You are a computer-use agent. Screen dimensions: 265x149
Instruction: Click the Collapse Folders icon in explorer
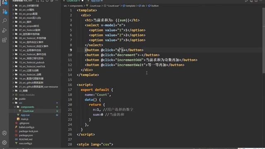pyautogui.click(x=52, y=1)
